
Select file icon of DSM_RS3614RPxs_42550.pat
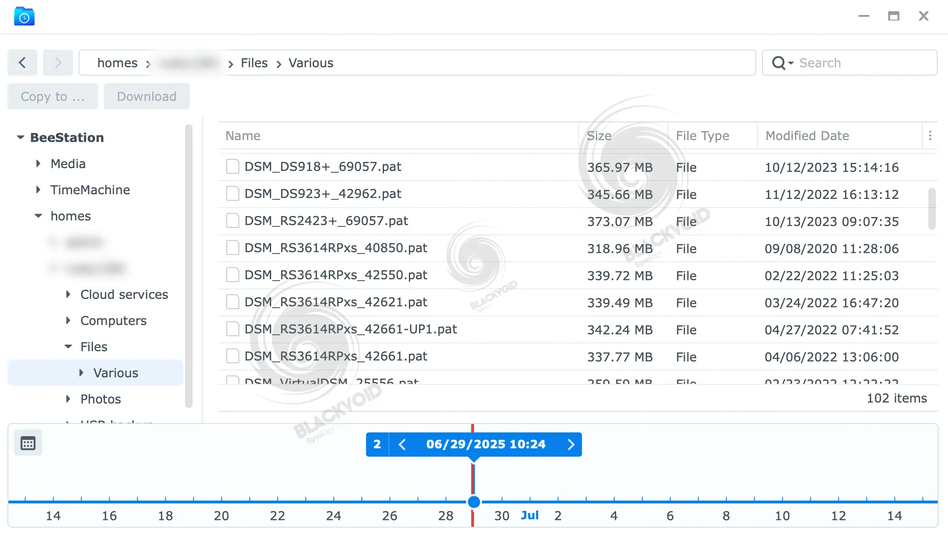[x=232, y=275]
